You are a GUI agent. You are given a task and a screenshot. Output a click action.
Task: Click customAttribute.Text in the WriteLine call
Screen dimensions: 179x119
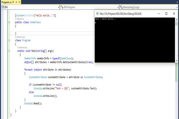tap(83, 88)
